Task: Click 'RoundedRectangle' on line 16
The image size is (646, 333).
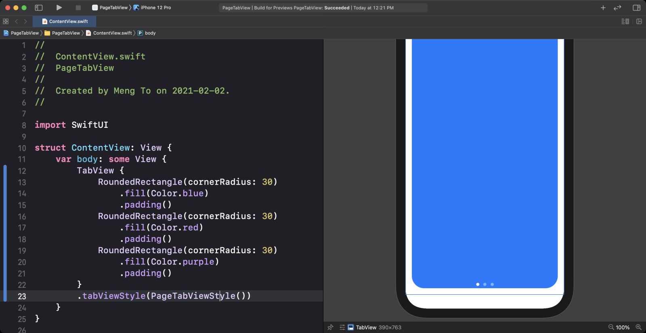Action: pyautogui.click(x=140, y=216)
